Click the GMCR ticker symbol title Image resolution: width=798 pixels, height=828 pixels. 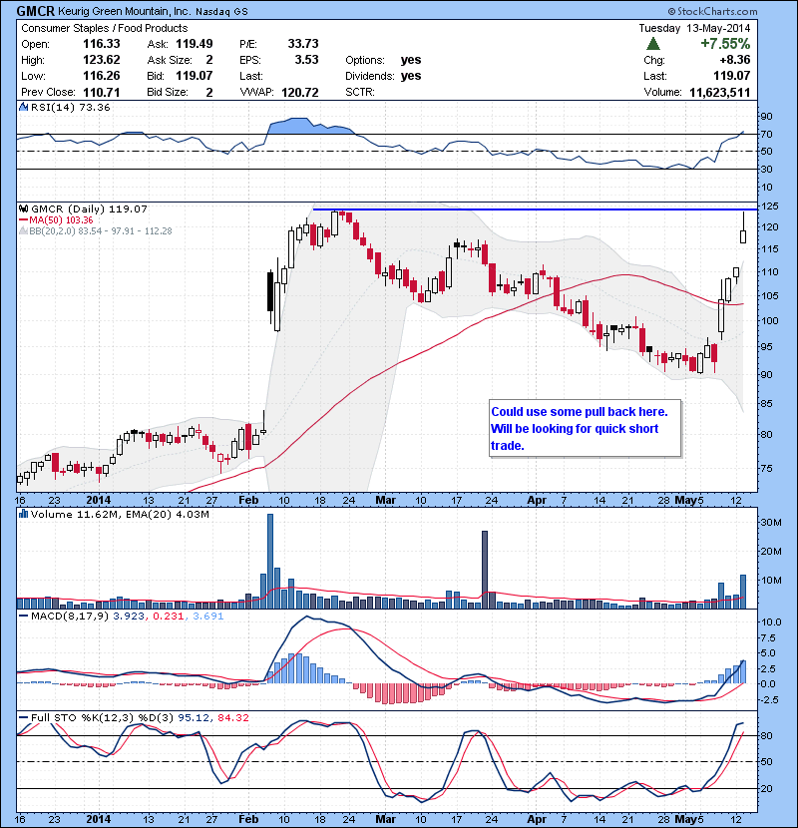point(35,11)
